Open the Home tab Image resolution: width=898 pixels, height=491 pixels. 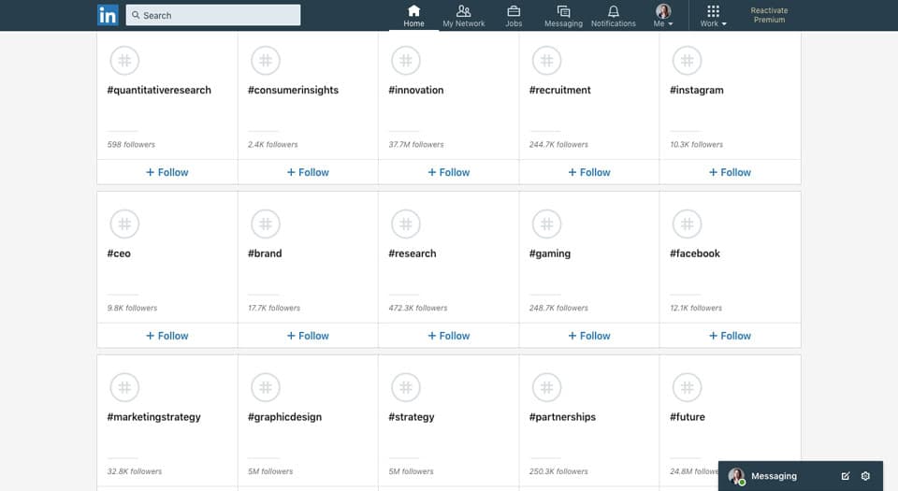(413, 16)
